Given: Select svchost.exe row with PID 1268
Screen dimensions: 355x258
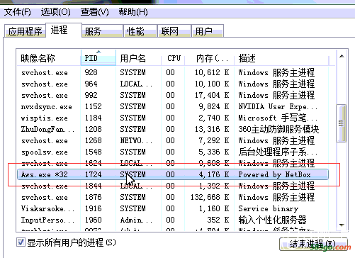Looking at the screenshot, I should (x=173, y=140).
